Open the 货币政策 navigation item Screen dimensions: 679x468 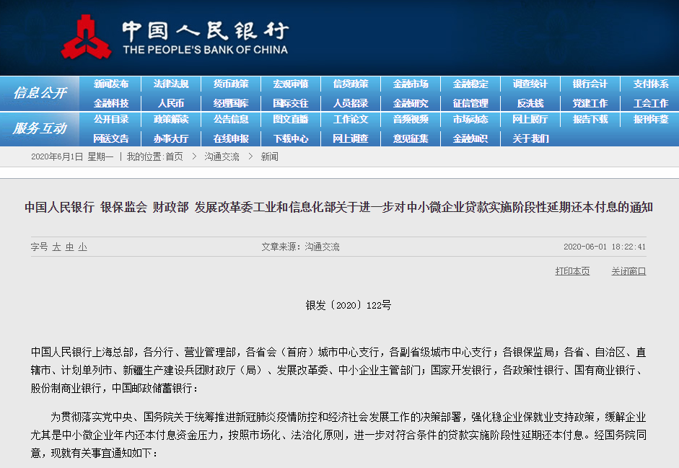231,84
